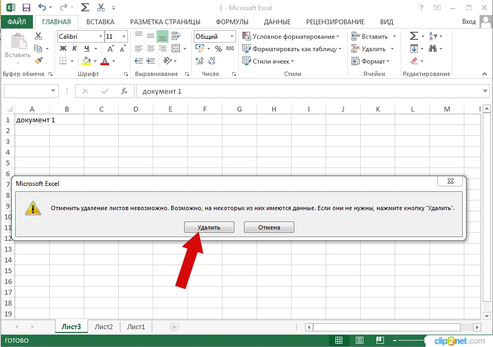Select the Format Painter brush icon
This screenshot has width=493, height=347.
(38, 60)
